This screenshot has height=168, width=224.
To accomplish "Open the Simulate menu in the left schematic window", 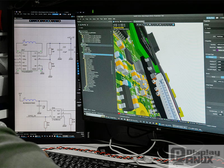I will (x=41, y=14).
